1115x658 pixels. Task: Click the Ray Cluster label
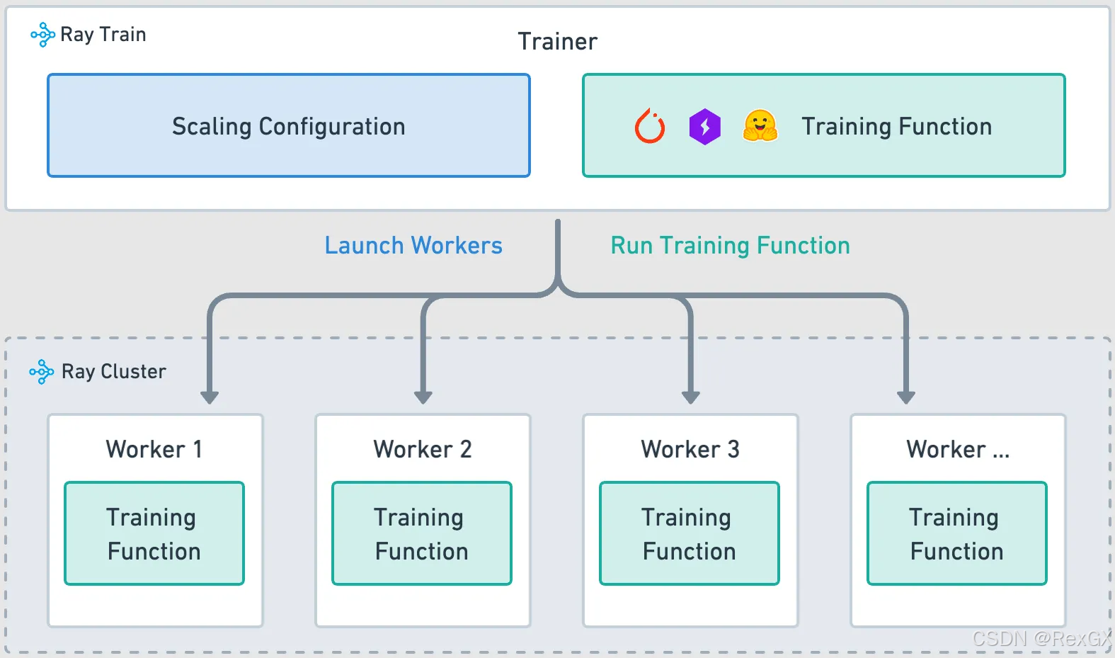(x=114, y=372)
